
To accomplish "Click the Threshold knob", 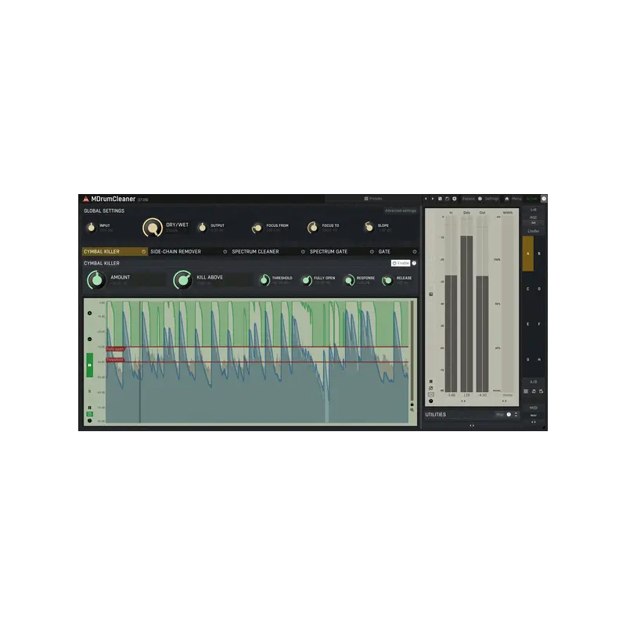I will [264, 280].
